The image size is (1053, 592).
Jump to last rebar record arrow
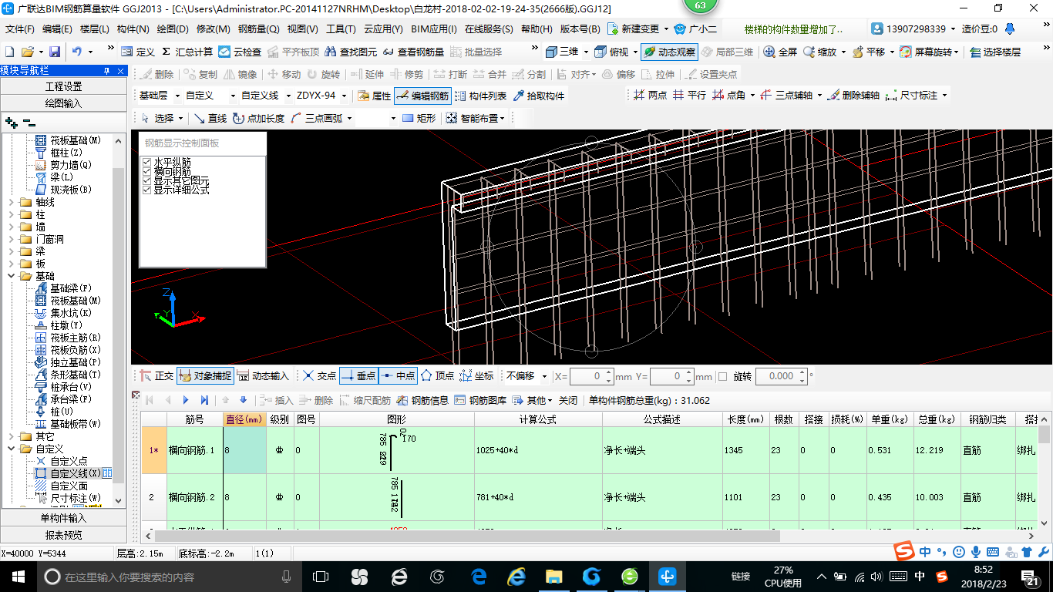pos(204,400)
